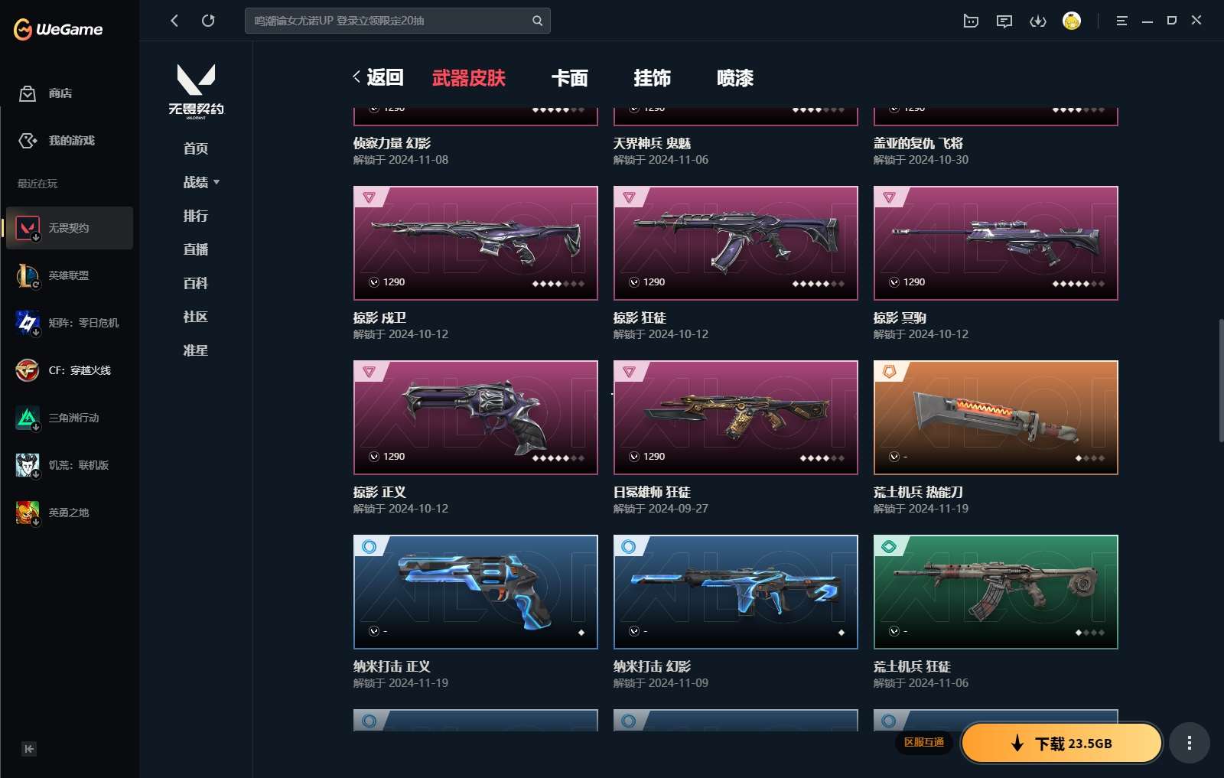Click the user avatar icon
The width and height of the screenshot is (1224, 778).
tap(1072, 21)
